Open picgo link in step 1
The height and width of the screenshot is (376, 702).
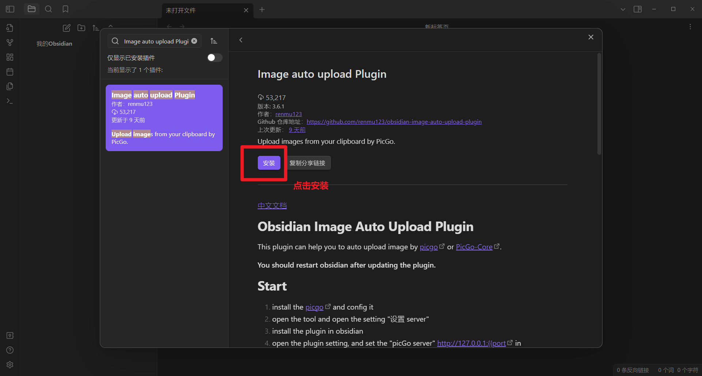[314, 307]
